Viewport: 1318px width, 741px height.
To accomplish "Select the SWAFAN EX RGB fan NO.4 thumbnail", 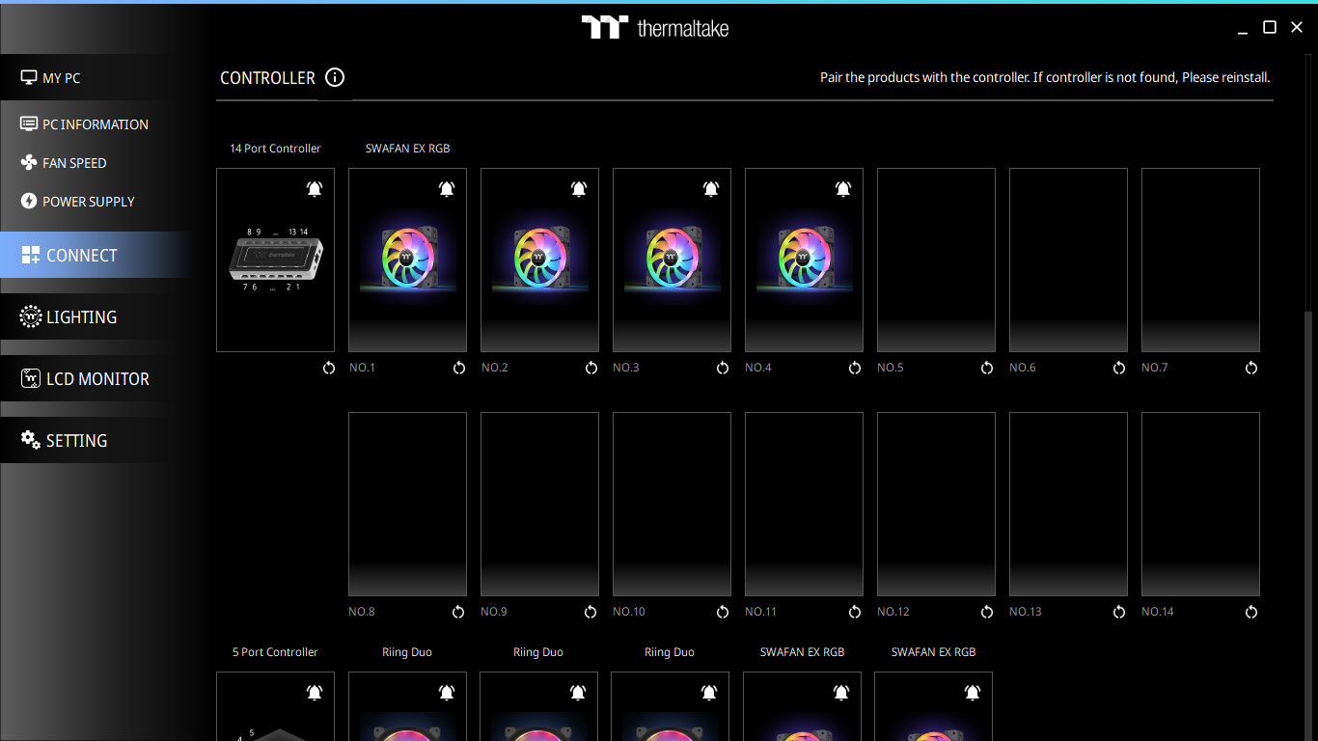I will [x=804, y=261].
